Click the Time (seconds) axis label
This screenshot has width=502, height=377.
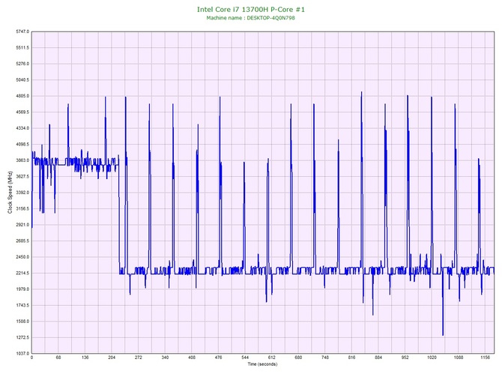(x=262, y=364)
